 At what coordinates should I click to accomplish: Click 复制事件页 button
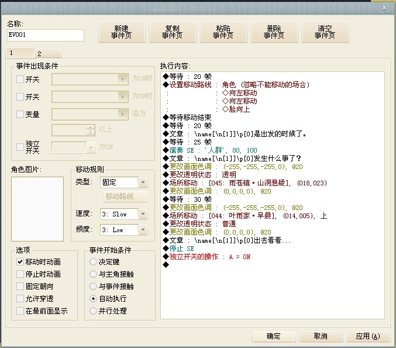point(173,32)
